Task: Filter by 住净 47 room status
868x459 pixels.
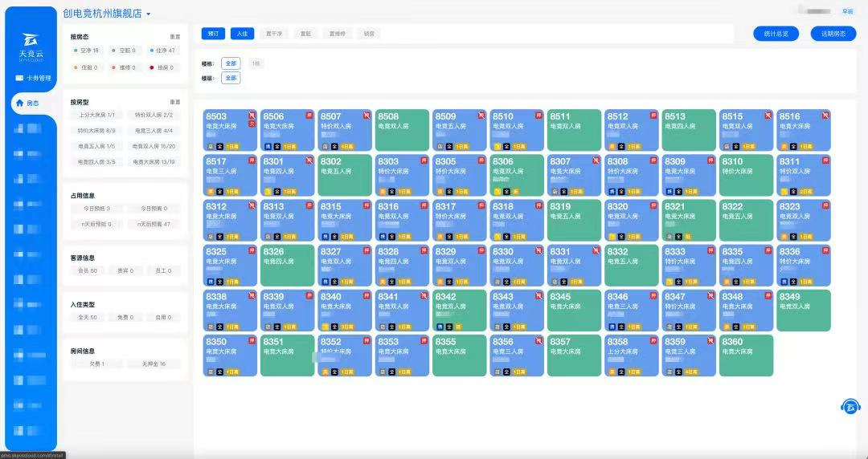Action: [162, 51]
